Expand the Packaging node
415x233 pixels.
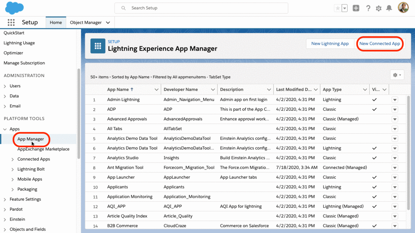pos(12,189)
